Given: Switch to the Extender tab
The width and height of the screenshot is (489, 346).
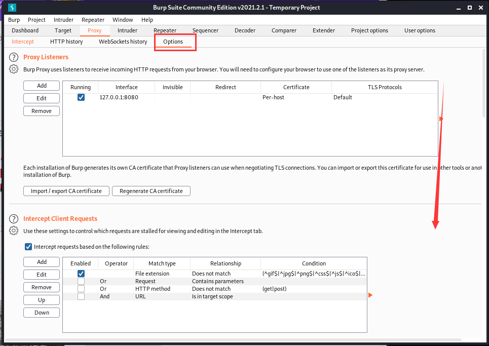Looking at the screenshot, I should pos(324,30).
